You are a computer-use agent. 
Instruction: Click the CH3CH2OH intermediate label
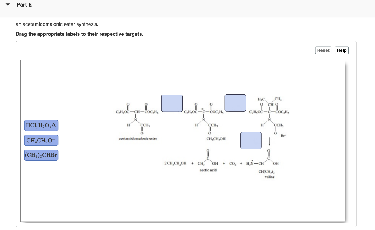coord(216,139)
